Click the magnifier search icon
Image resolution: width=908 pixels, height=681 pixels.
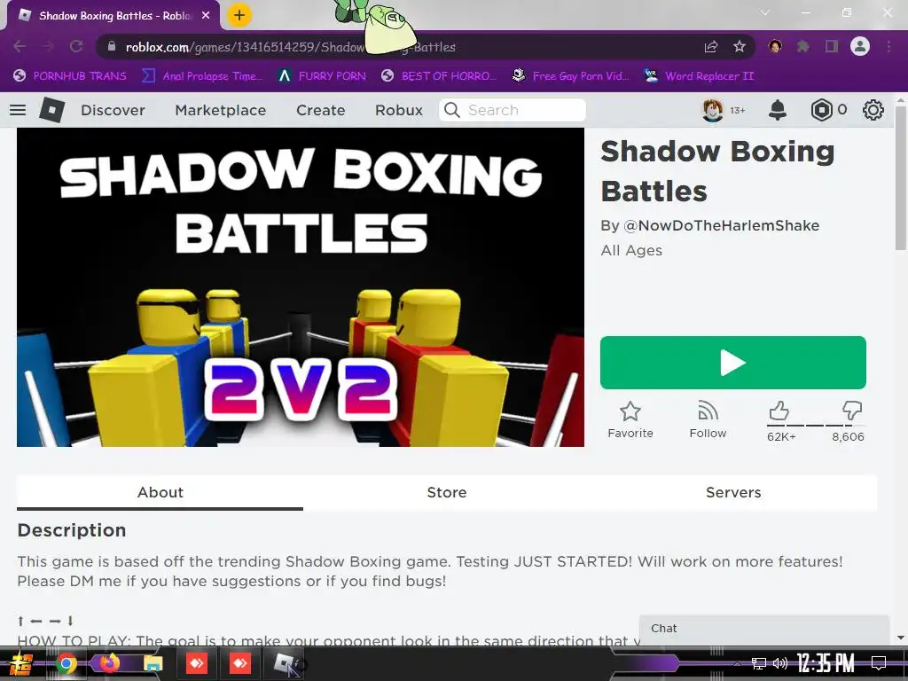point(452,110)
